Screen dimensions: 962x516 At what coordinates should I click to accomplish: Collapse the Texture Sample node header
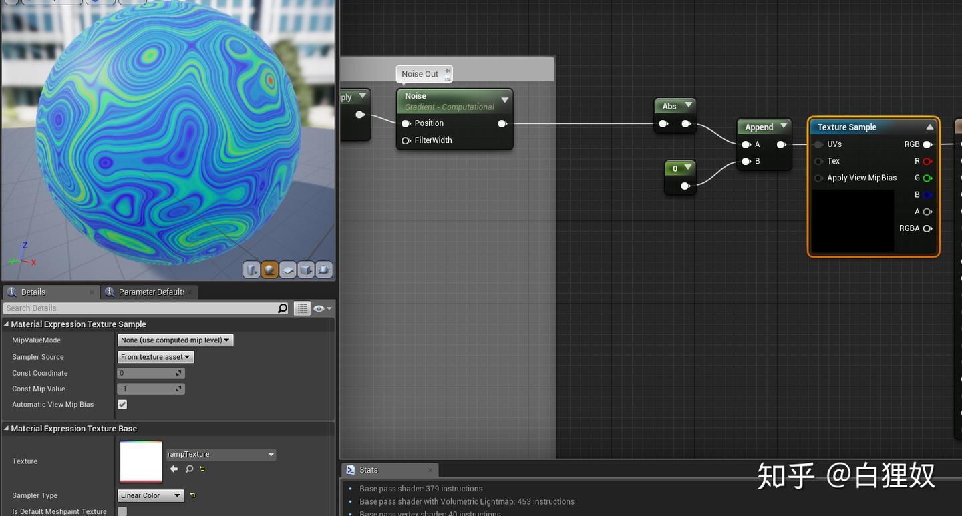pos(930,126)
